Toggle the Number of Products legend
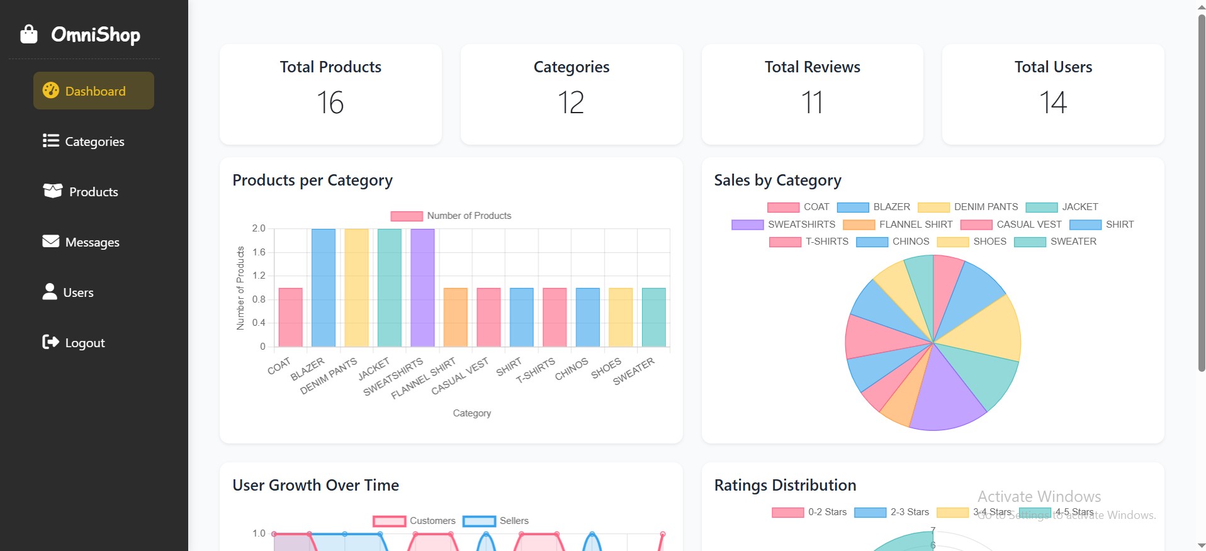 coord(451,216)
